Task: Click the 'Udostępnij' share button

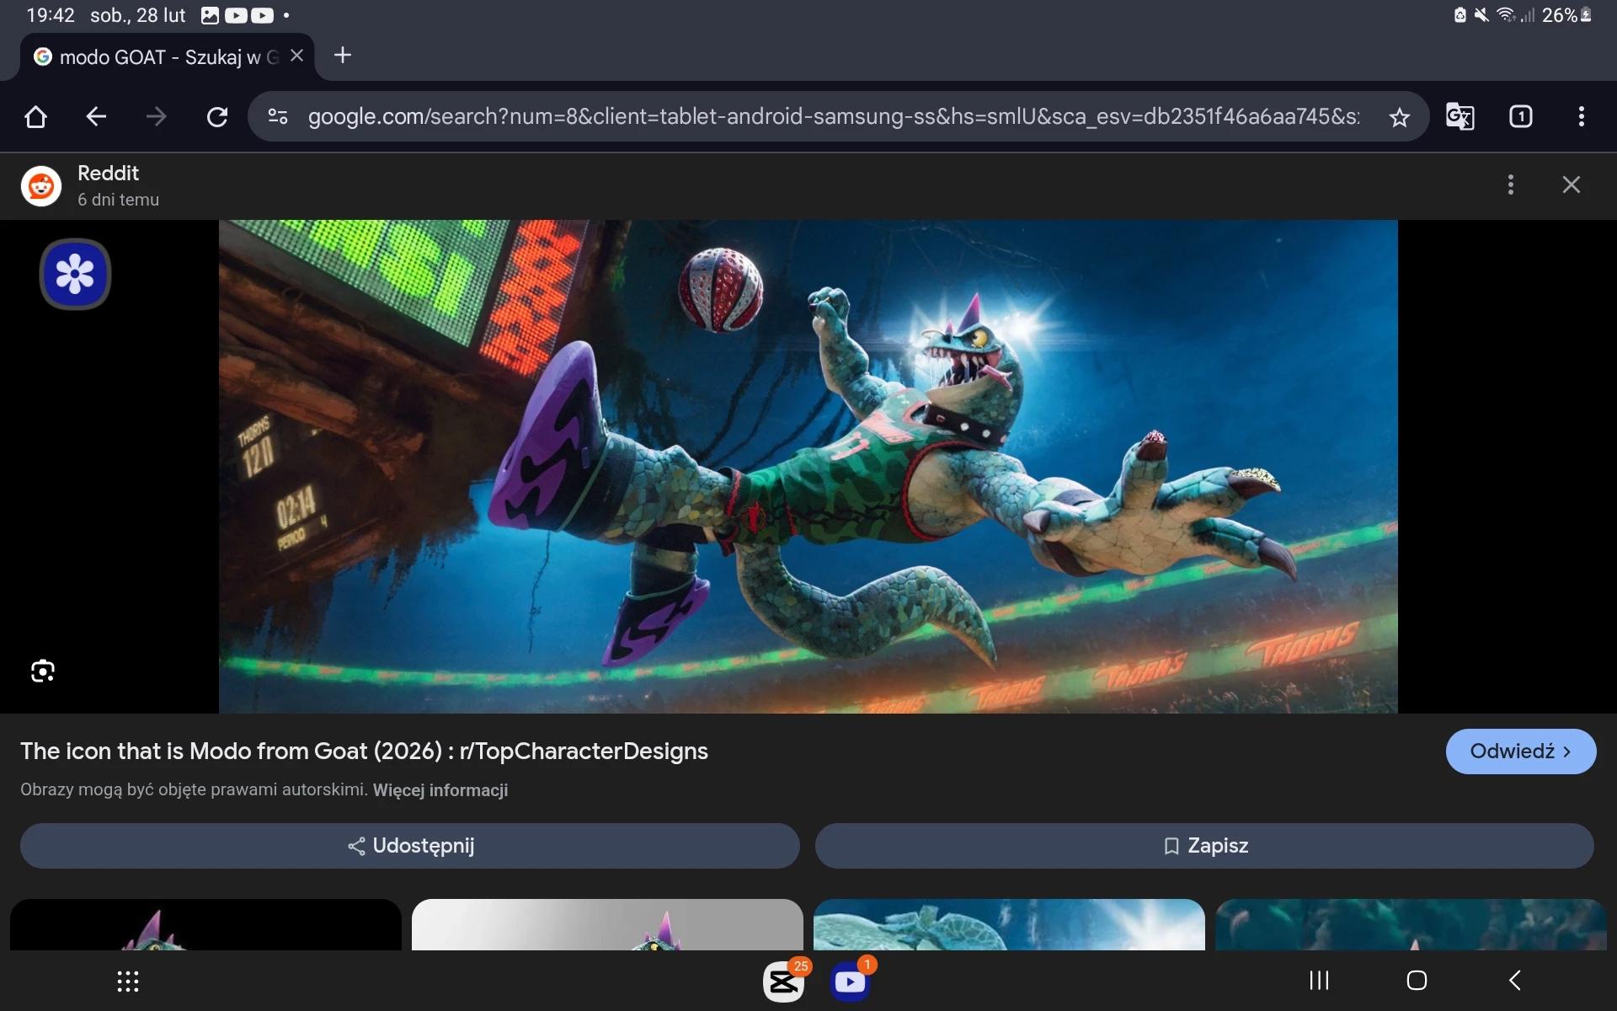Action: [x=410, y=846]
